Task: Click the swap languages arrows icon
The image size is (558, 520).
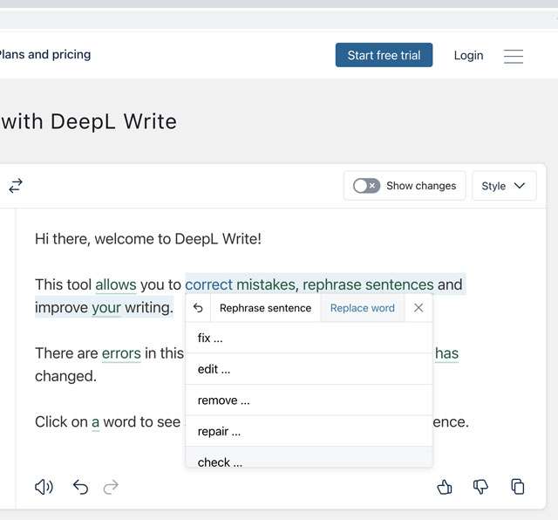Action: [16, 186]
